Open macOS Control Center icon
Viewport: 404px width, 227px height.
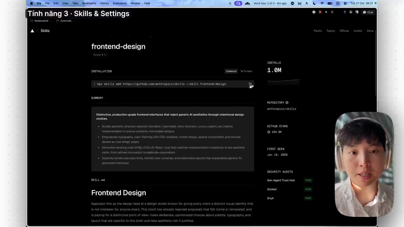tap(345, 3)
